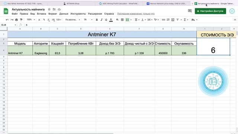This screenshot has width=238, height=134.
Task: Switch to Nervos Network price tab
Action: click(167, 3)
